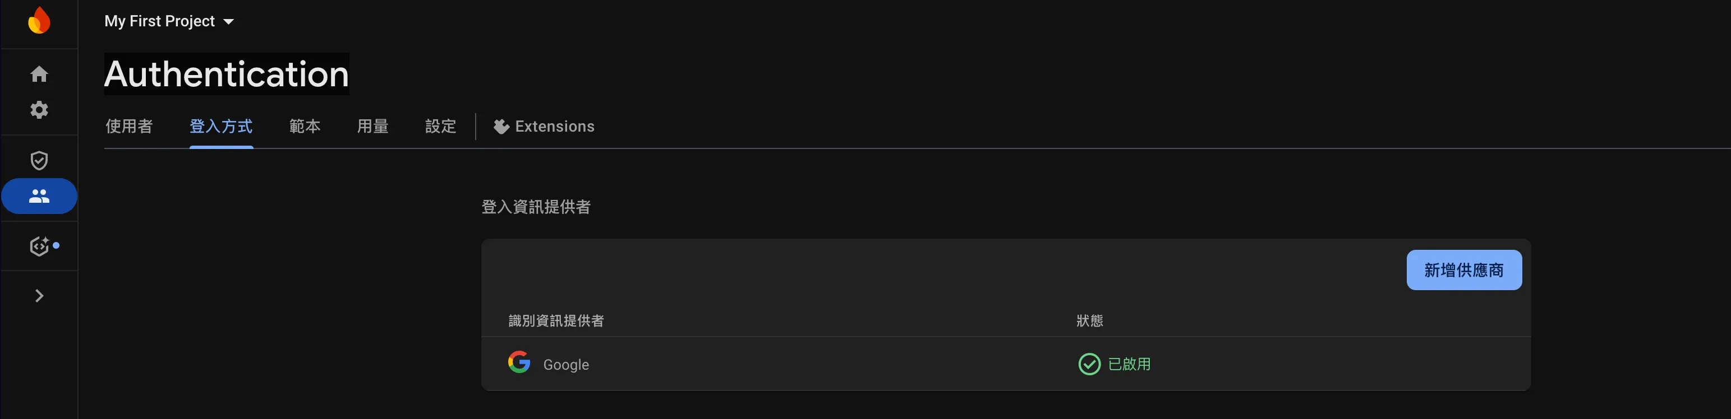
Task: Select the 登入方式 tab
Action: [x=221, y=126]
